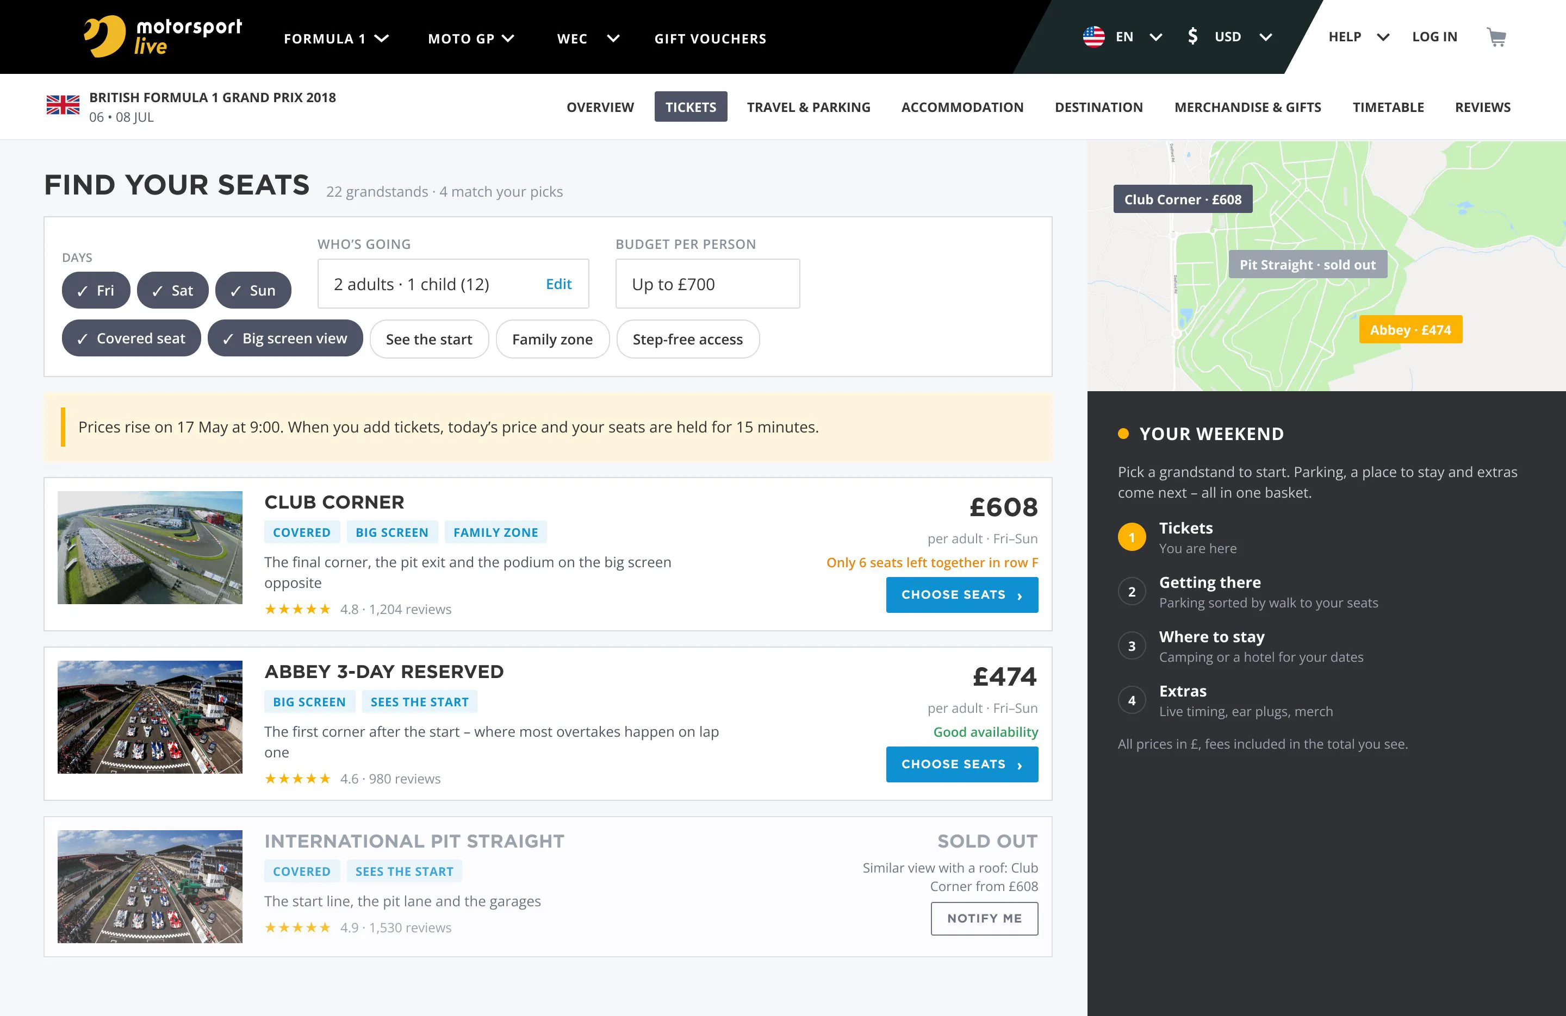This screenshot has width=1566, height=1016.
Task: Click the Motorsport Live logo
Action: 163,36
